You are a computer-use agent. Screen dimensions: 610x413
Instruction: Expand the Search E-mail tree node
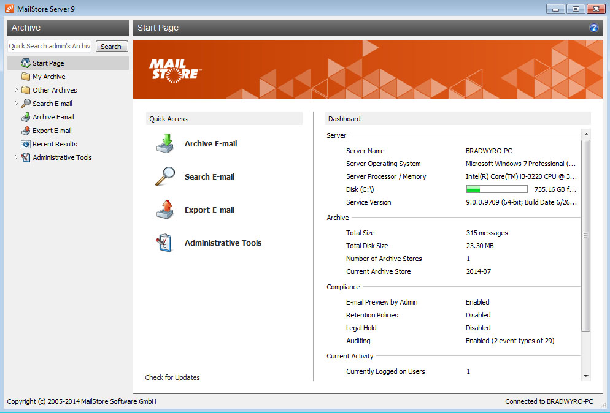[x=16, y=104]
